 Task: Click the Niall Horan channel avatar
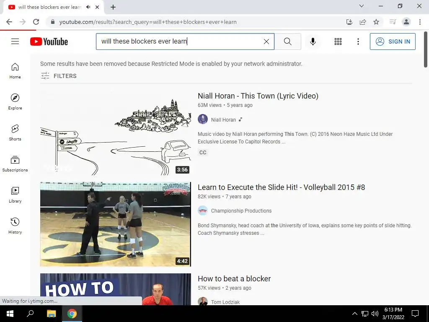click(203, 119)
